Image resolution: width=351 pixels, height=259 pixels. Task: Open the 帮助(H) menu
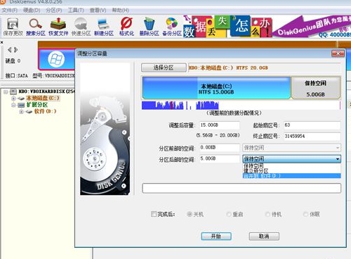pos(121,11)
